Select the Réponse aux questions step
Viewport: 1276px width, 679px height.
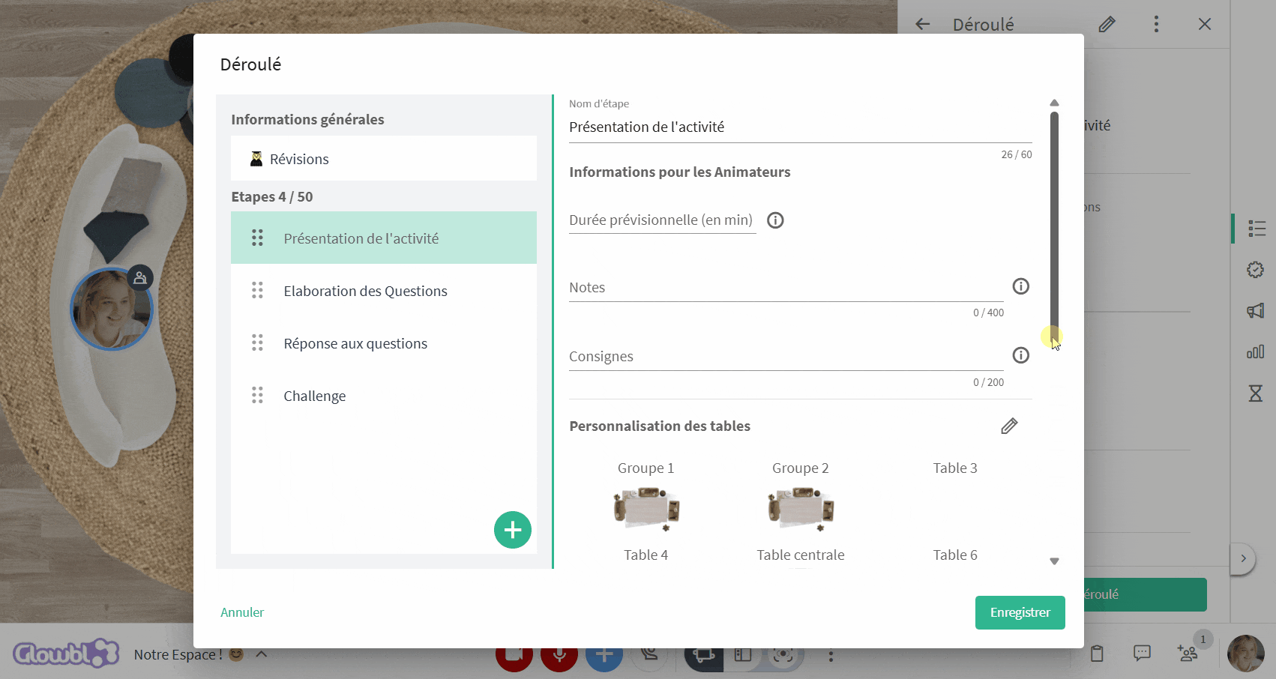pyautogui.click(x=384, y=342)
